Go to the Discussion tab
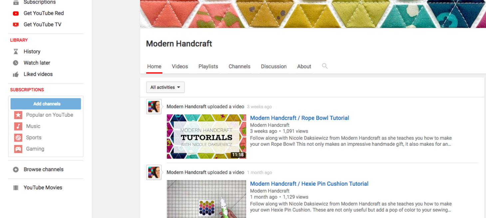This screenshot has width=486, height=218. pyautogui.click(x=274, y=66)
